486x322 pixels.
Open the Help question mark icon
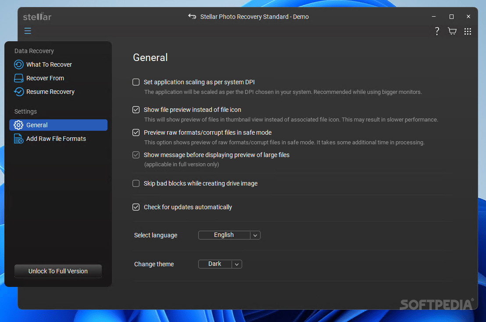tap(437, 31)
